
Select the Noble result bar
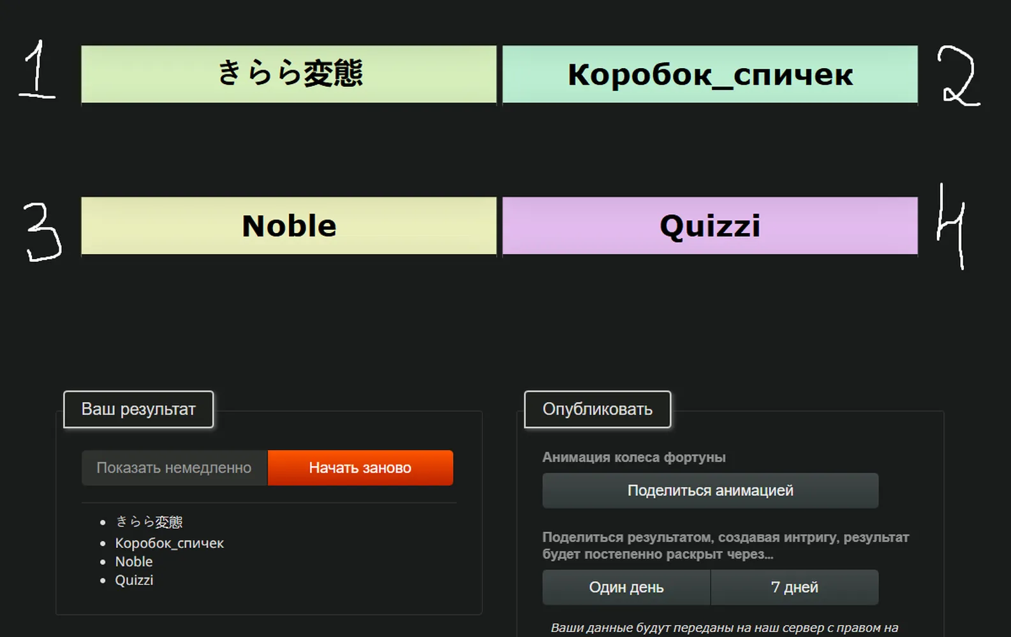(289, 225)
